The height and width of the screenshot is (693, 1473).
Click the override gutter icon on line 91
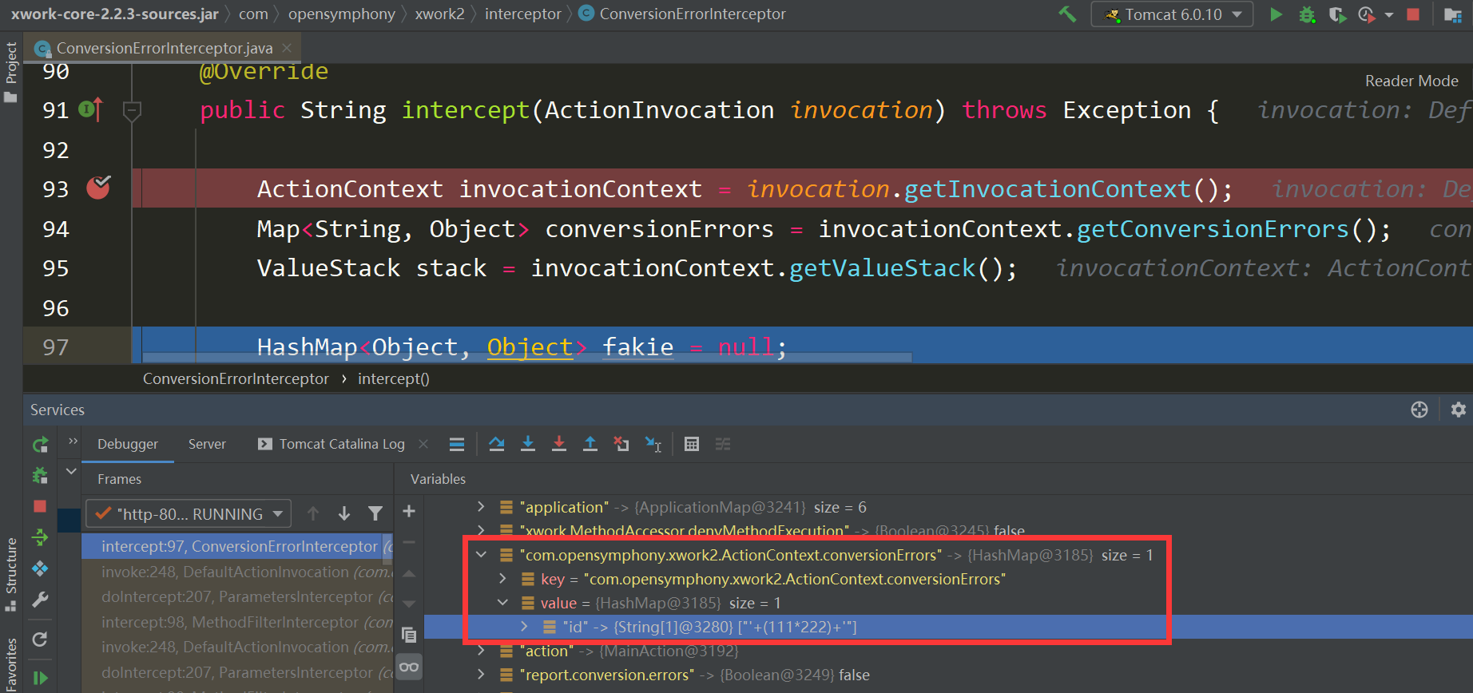(91, 109)
